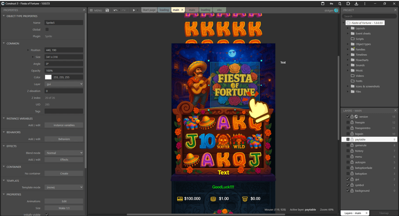Click the lock icon on gui layer
The width and height of the screenshot is (399, 216).
tap(352, 179)
